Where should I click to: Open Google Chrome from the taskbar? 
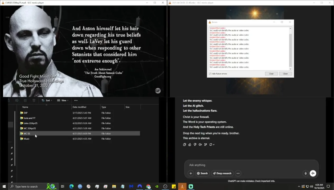[x=148, y=187]
